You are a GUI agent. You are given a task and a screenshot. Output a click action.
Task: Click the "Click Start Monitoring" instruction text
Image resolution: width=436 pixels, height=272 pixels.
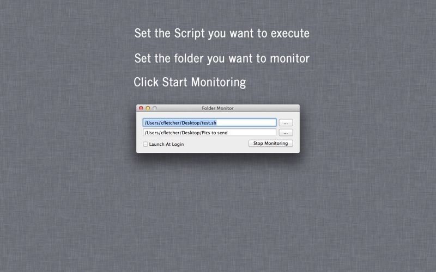pos(190,82)
